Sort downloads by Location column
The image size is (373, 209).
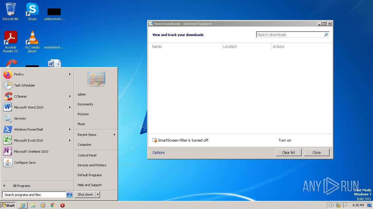[247, 46]
